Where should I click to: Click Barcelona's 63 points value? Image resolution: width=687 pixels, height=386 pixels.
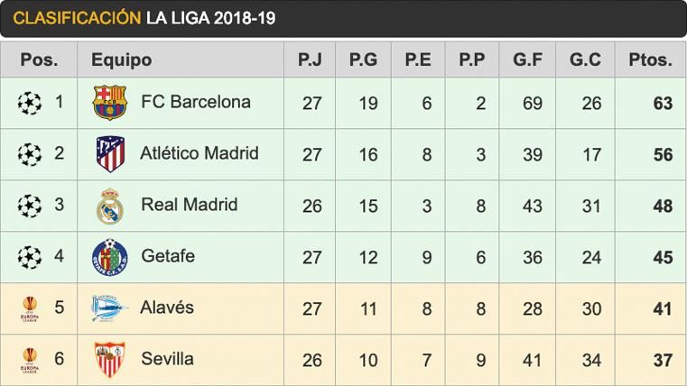[x=663, y=103]
